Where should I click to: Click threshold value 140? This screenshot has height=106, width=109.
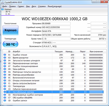tap(84, 63)
